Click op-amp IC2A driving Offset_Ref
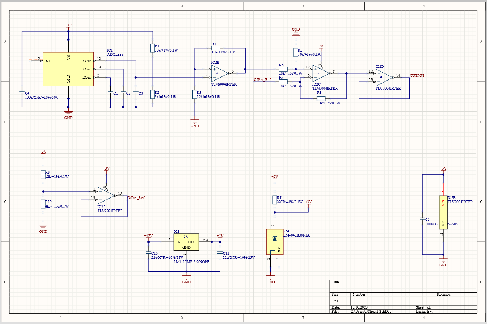487x324 pixels. (x=105, y=195)
